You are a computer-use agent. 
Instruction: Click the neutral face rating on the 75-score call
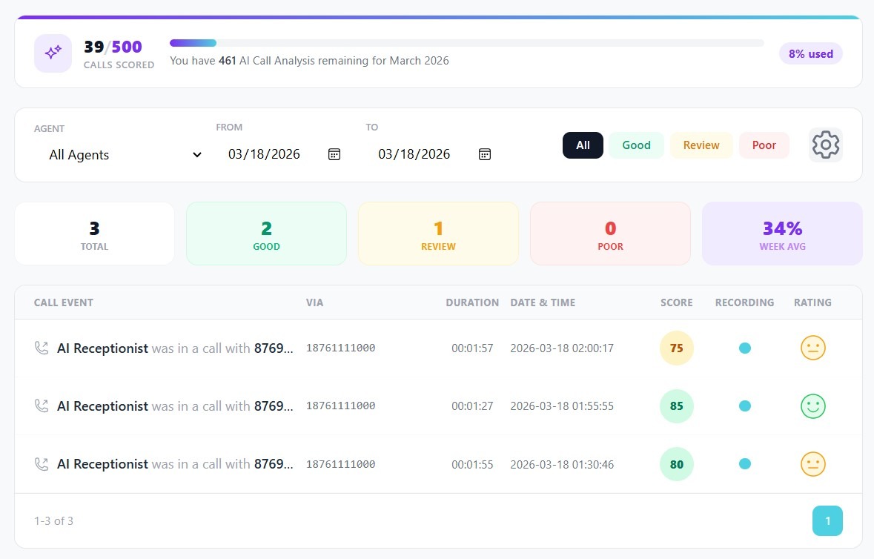click(x=812, y=348)
